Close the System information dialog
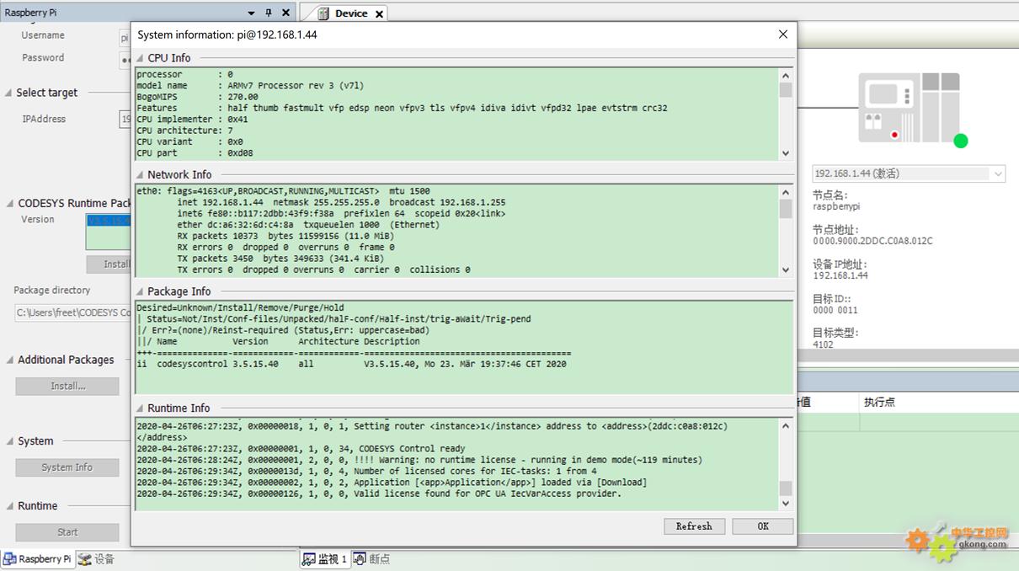The width and height of the screenshot is (1019, 571). pos(783,35)
